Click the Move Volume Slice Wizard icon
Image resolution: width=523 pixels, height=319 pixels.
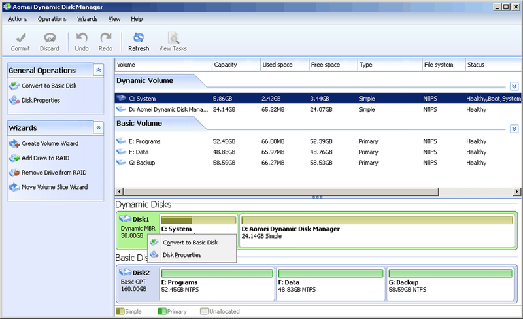pyautogui.click(x=14, y=187)
